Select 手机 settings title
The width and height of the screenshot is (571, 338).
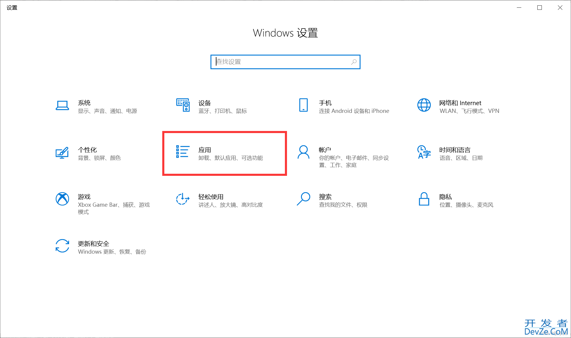pos(325,103)
